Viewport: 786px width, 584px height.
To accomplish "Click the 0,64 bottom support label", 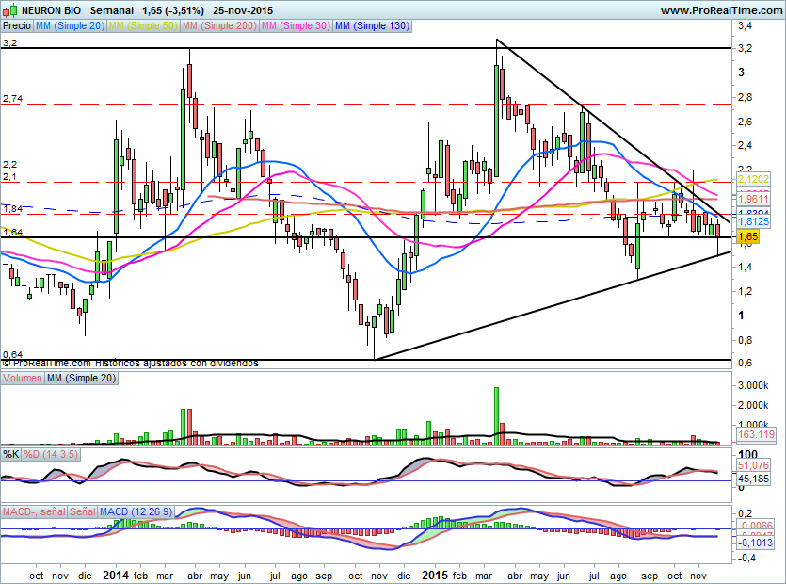I will coord(12,355).
